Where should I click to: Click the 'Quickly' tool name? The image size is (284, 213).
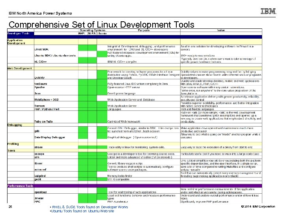[39, 78]
